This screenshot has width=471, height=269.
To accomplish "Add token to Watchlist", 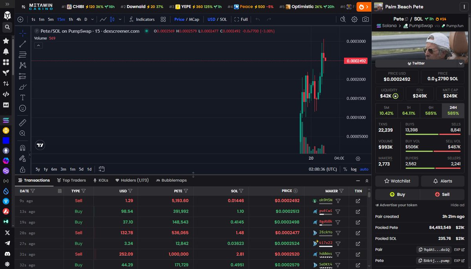I will [x=397, y=181].
